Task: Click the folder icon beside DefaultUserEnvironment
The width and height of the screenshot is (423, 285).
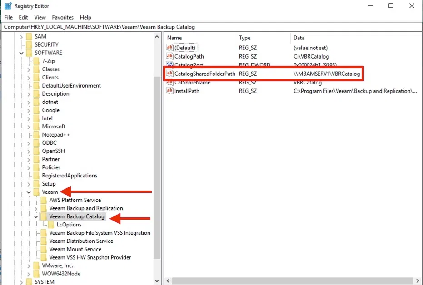Action: coord(36,86)
